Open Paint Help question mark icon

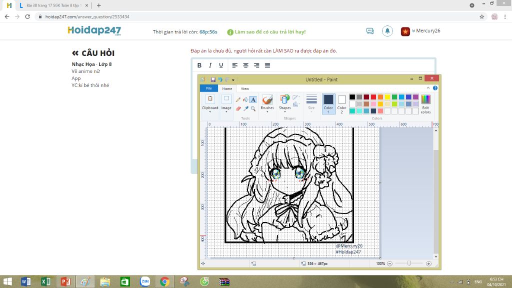(435, 88)
